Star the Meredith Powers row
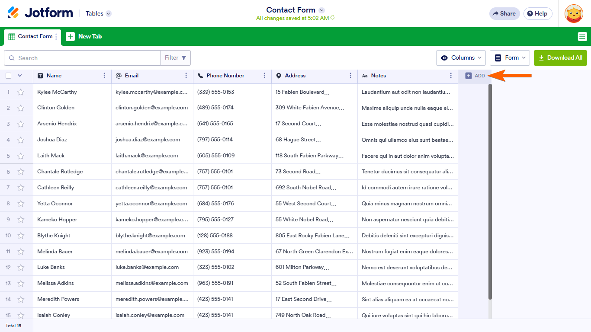591x332 pixels. click(21, 300)
